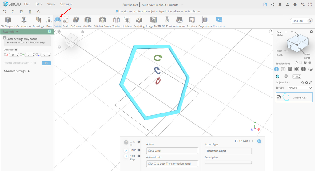Search objects with magnifier icon

coord(303,82)
